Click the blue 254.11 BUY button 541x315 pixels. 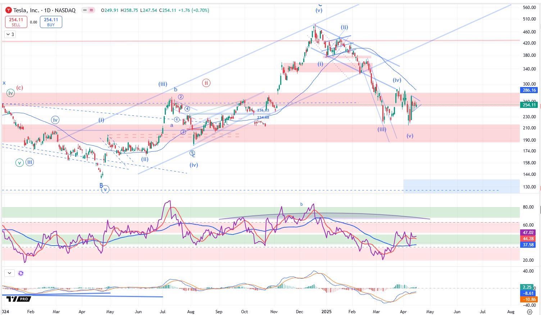coord(51,22)
